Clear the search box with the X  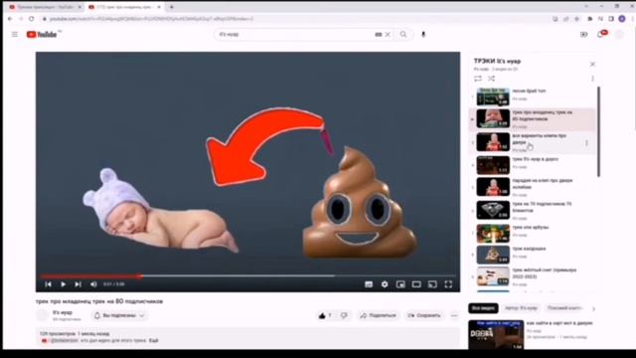coord(388,35)
